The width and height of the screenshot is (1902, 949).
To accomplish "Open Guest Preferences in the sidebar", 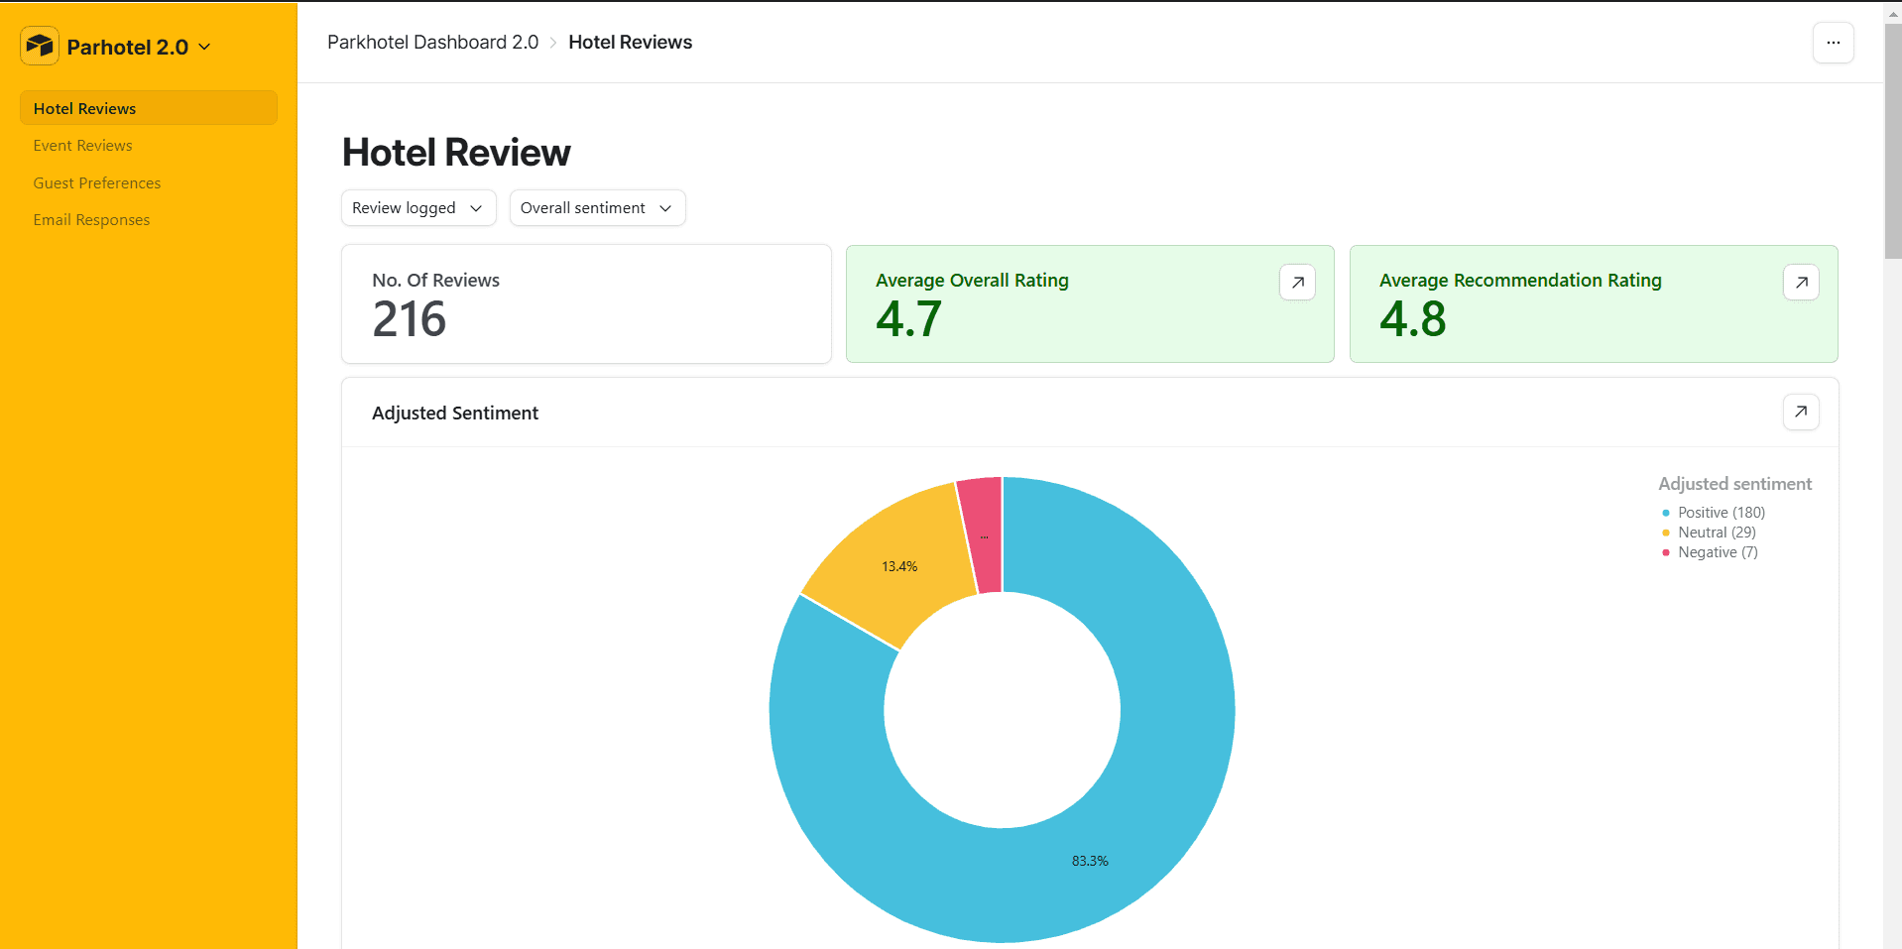I will point(97,183).
